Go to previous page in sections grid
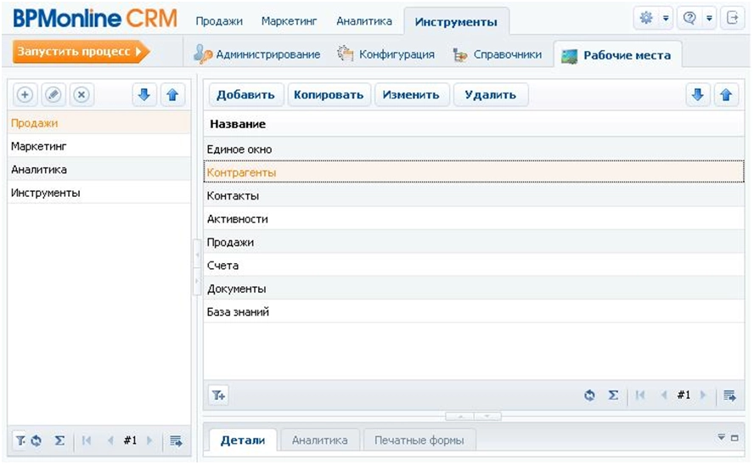Screen dimensions: 754x466 tap(664, 396)
